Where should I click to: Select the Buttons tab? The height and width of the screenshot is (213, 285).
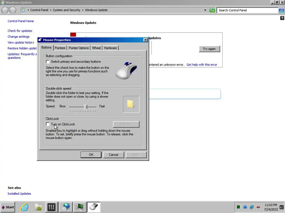click(46, 47)
